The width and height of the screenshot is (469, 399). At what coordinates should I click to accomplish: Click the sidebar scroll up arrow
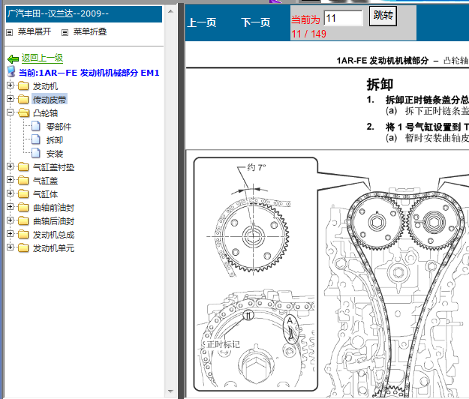[x=171, y=11]
